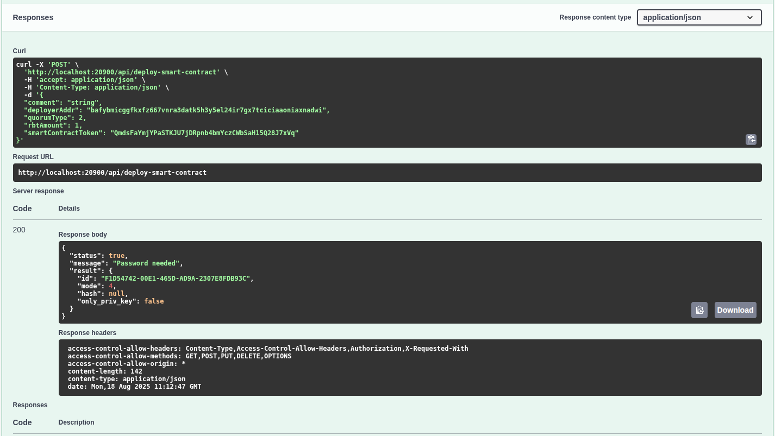Click the "quorumType": 2 line
Image resolution: width=775 pixels, height=436 pixels.
(55, 118)
